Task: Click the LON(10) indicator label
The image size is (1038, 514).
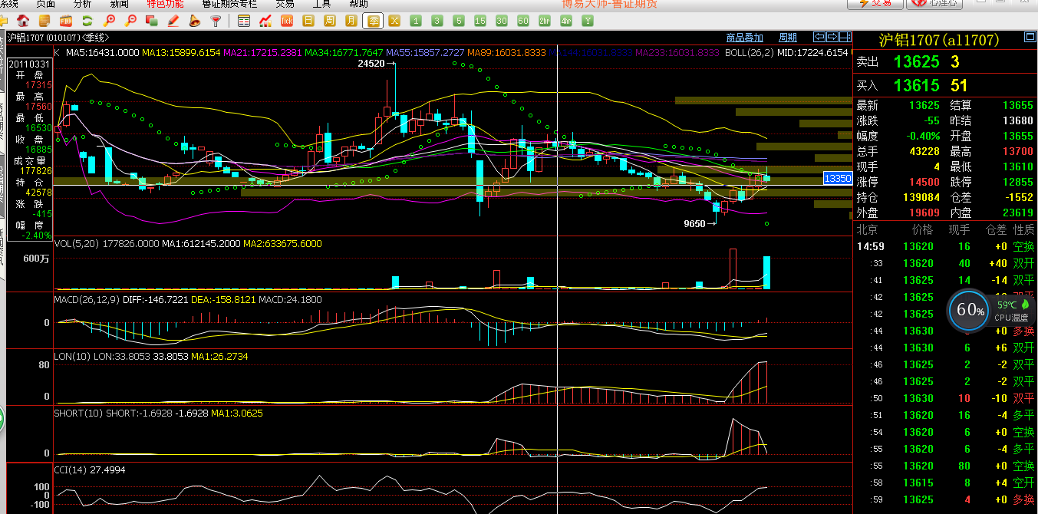Action: click(x=73, y=356)
